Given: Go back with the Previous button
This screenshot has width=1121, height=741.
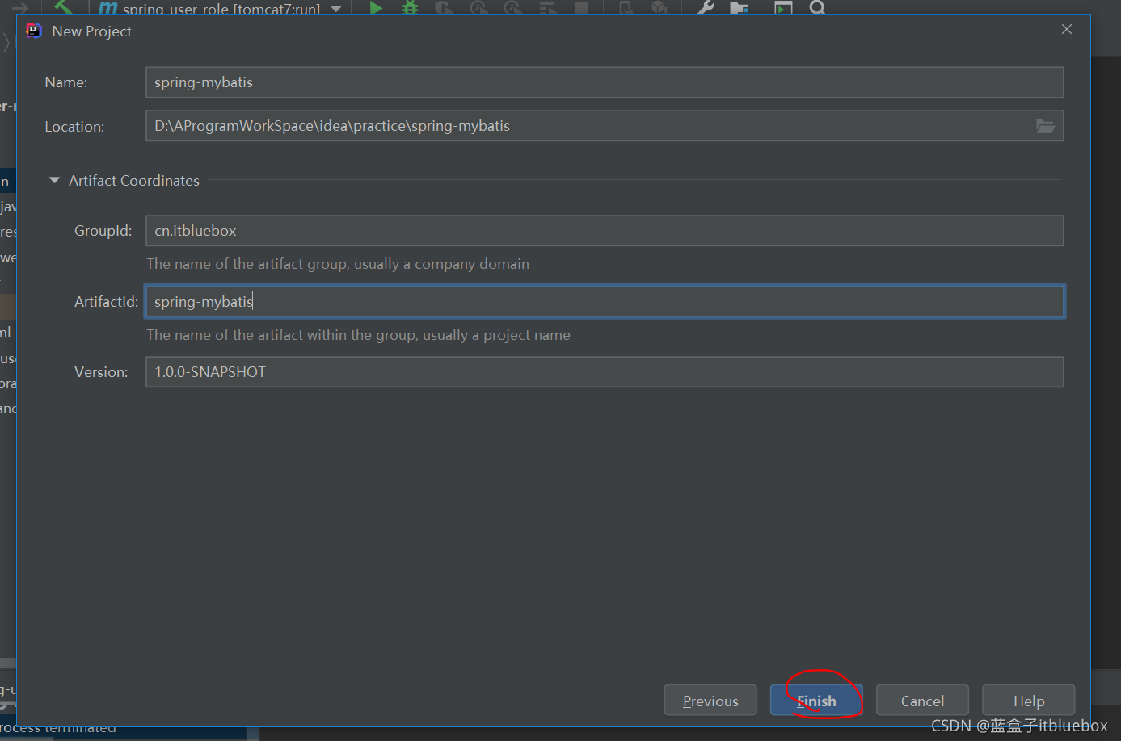Looking at the screenshot, I should click(x=710, y=701).
